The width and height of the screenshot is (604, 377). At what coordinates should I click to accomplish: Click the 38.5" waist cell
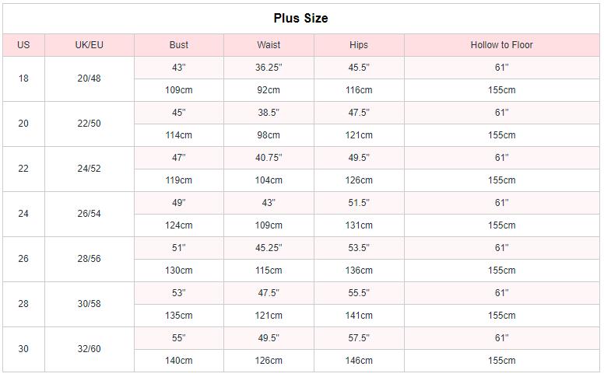(x=269, y=113)
